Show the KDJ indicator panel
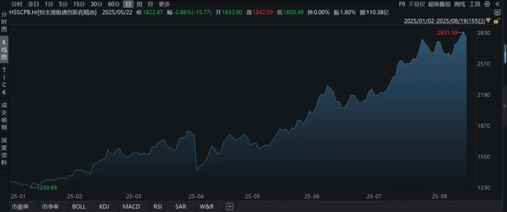 tap(104, 206)
